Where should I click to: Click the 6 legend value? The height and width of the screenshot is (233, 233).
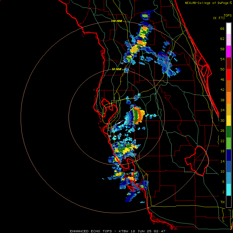[223, 181]
